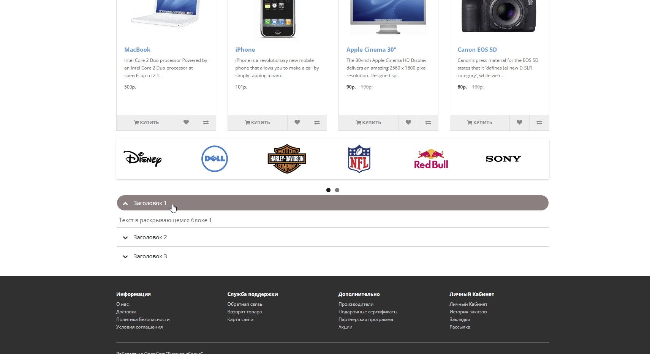The height and width of the screenshot is (354, 650).
Task: Click Canon EOS 5D sale price 80р.
Action: (x=462, y=87)
